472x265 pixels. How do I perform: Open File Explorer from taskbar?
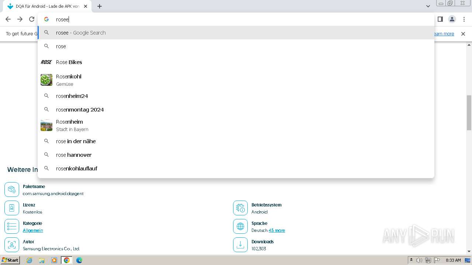(42, 260)
